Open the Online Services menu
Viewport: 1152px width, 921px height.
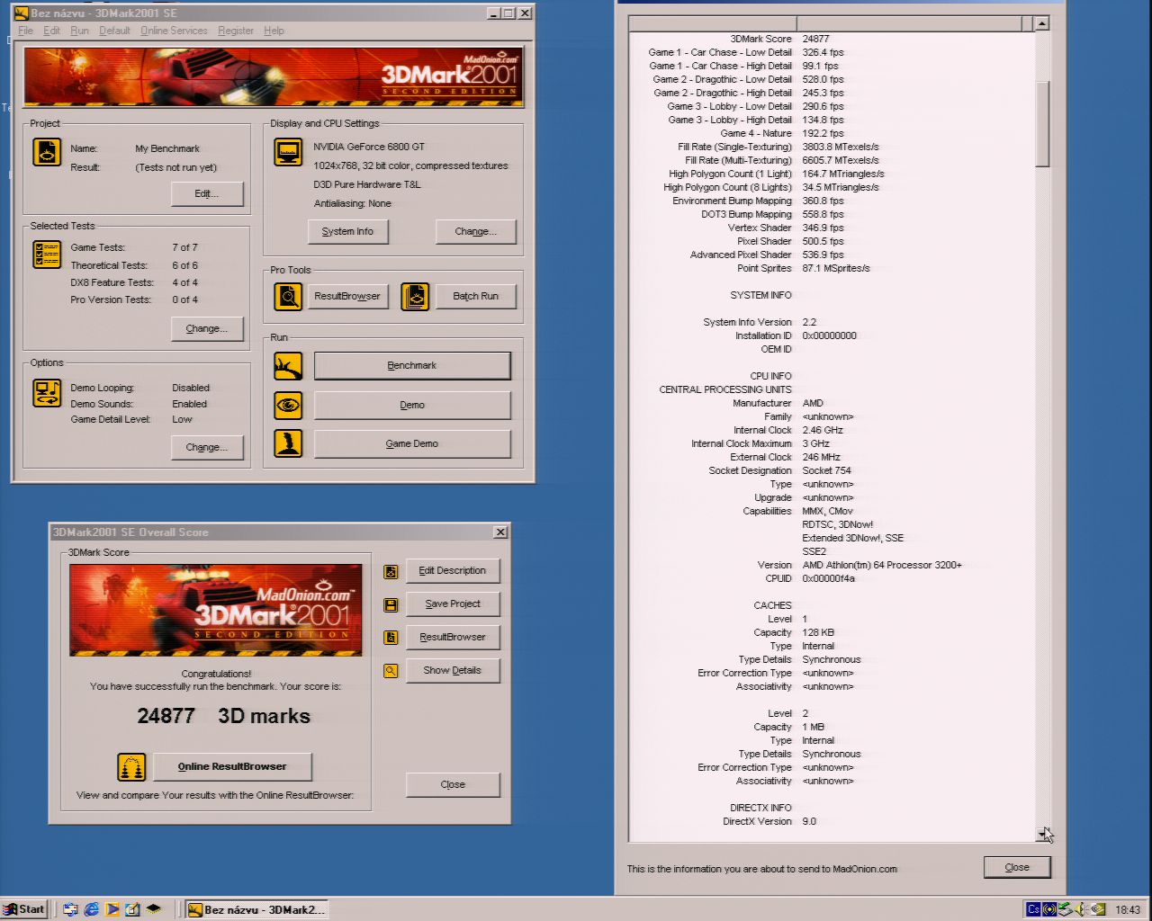(174, 31)
